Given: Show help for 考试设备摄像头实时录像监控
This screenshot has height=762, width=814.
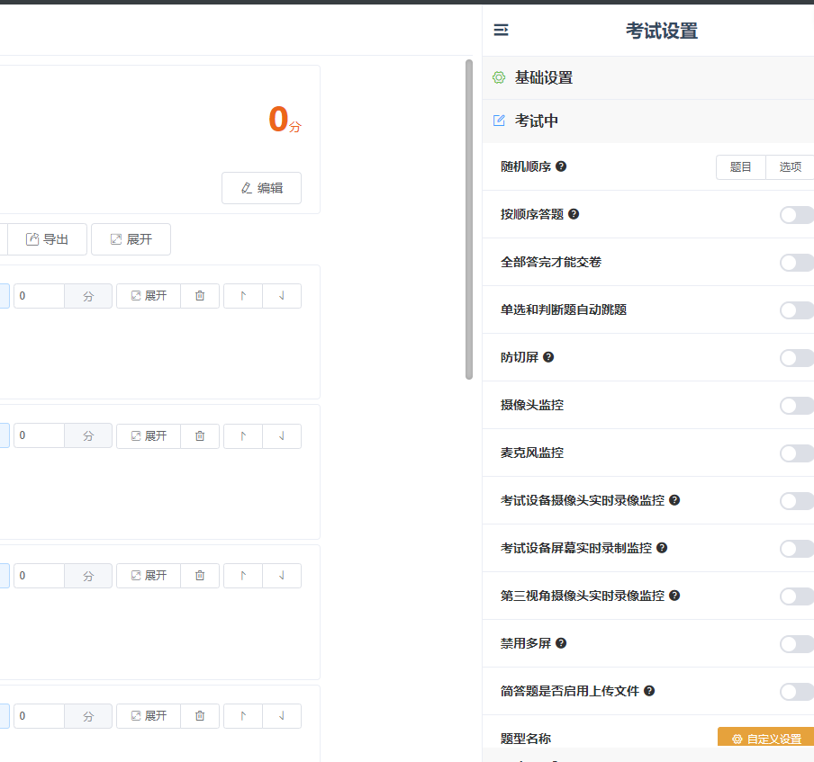Looking at the screenshot, I should pyautogui.click(x=674, y=500).
